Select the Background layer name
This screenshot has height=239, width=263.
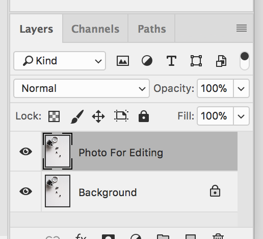click(108, 193)
